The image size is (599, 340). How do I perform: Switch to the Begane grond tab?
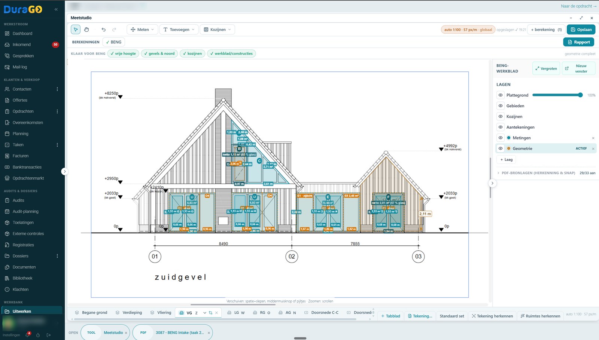click(91, 313)
